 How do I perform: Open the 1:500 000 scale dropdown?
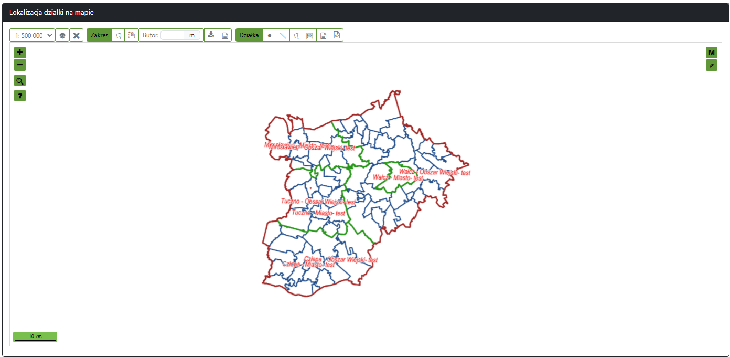point(32,35)
